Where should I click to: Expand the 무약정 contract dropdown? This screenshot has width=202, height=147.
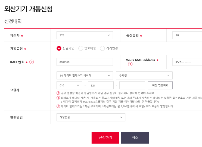pos(144,76)
